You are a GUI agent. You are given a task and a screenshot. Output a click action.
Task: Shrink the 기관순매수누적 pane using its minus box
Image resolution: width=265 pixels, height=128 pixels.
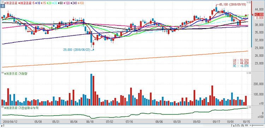[248, 107]
